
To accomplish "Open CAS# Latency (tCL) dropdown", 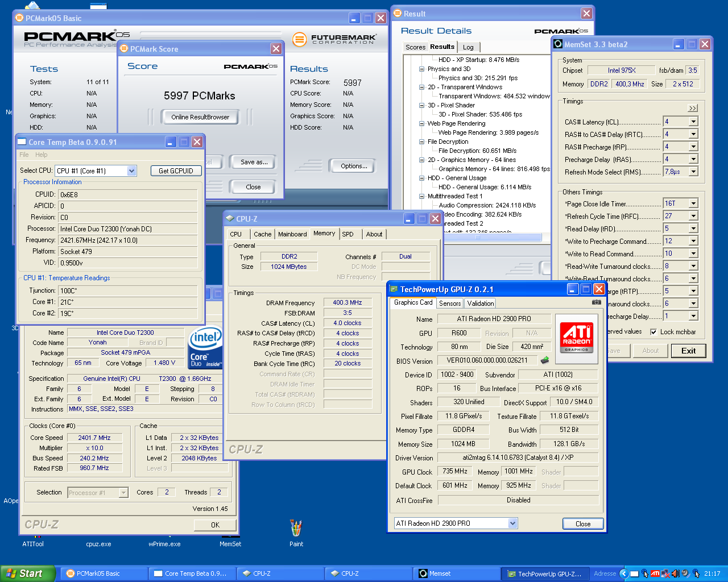I will click(693, 122).
